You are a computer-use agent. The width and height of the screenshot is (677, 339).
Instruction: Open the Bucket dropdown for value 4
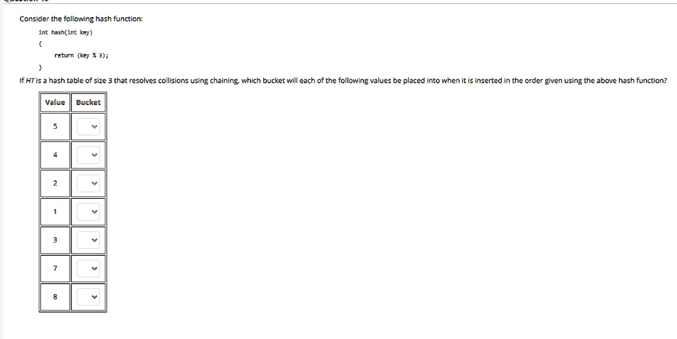tap(89, 155)
